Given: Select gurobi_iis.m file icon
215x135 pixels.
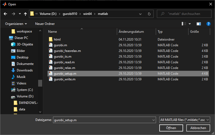Looking at the screenshot, I should (x=51, y=56).
